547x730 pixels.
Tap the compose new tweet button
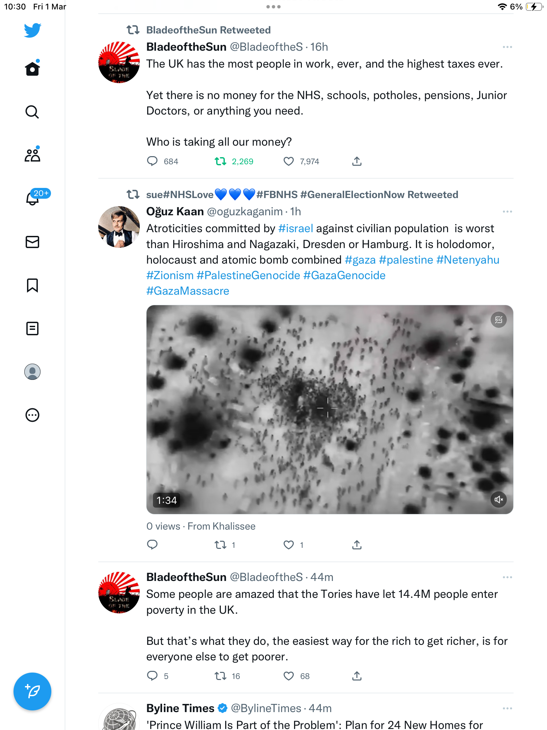(32, 691)
